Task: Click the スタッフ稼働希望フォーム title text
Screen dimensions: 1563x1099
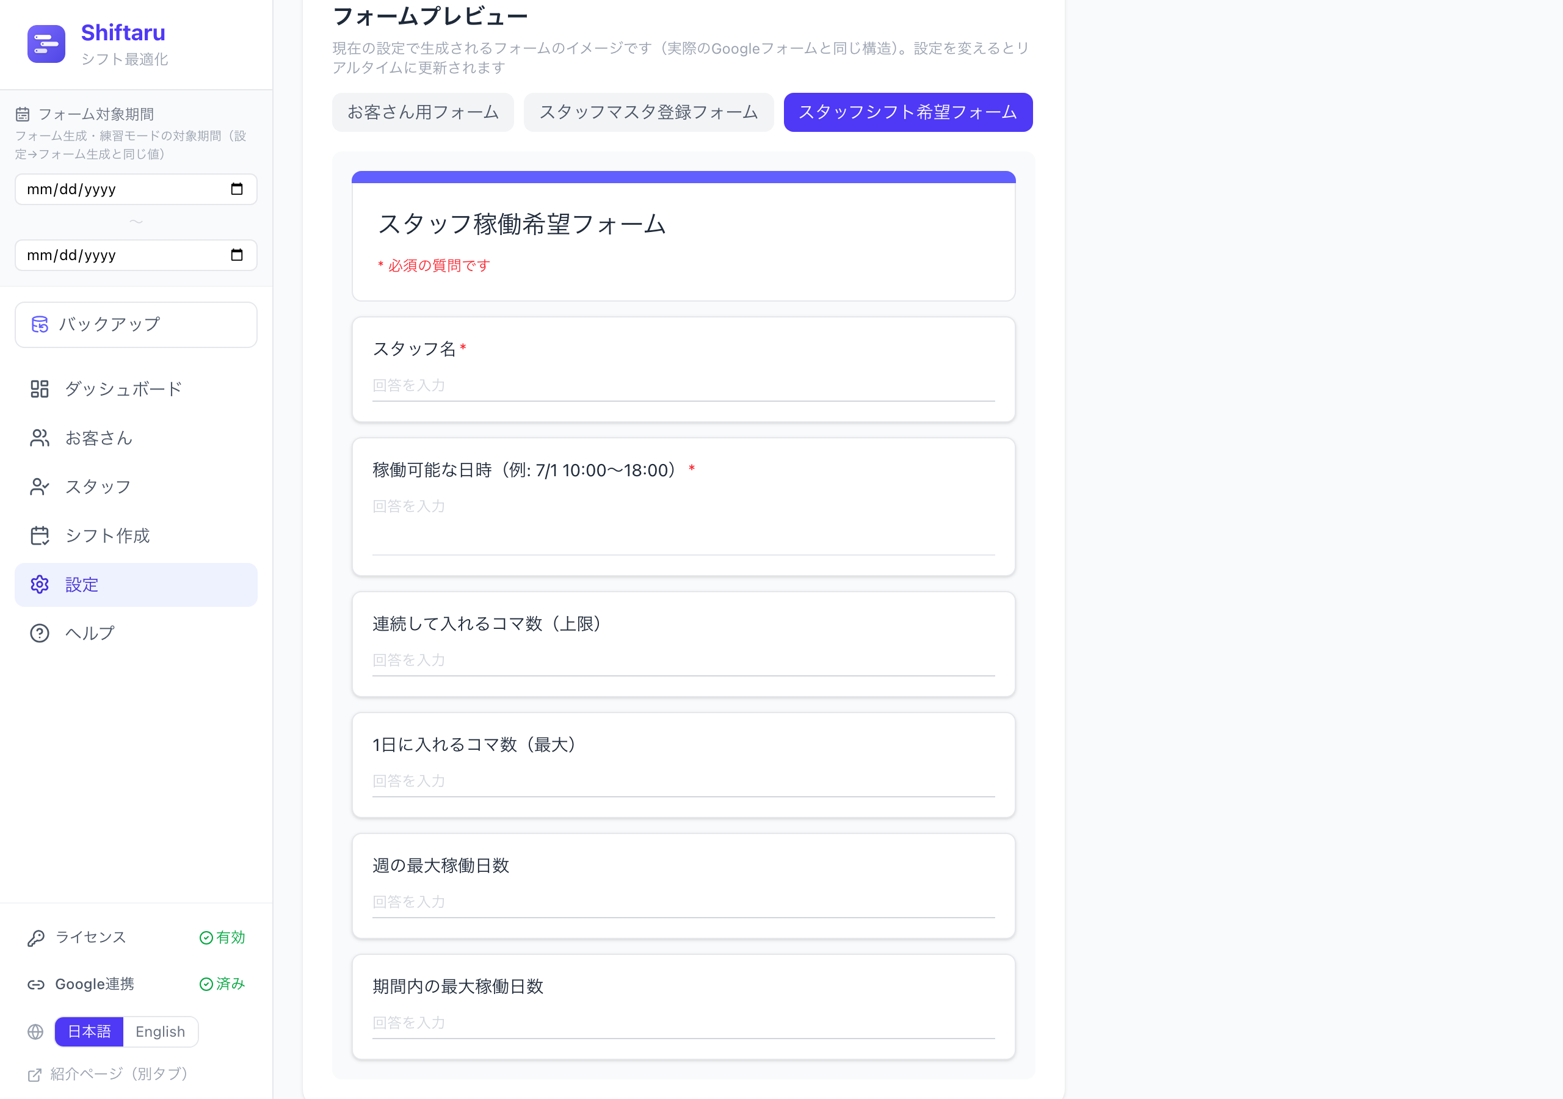Action: (521, 224)
